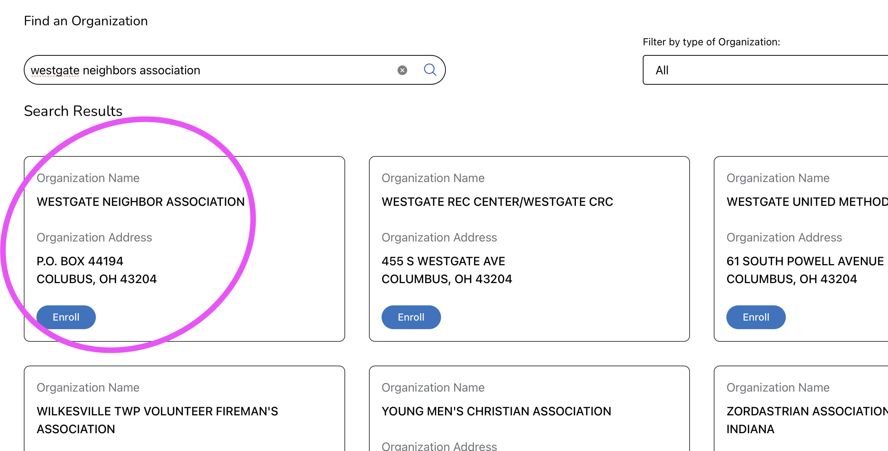Enroll in Westgate Neighbor Association
Image resolution: width=888 pixels, height=451 pixels.
66,317
